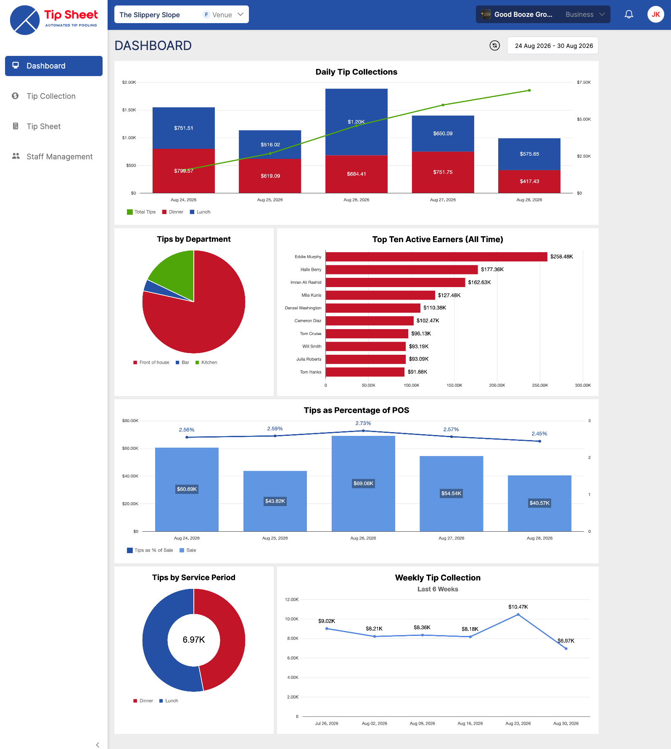
Task: Toggle Dinner in Tips by Service Period legend
Action: [x=143, y=701]
